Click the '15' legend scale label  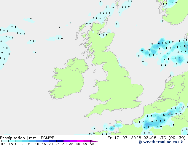[x=44, y=144]
